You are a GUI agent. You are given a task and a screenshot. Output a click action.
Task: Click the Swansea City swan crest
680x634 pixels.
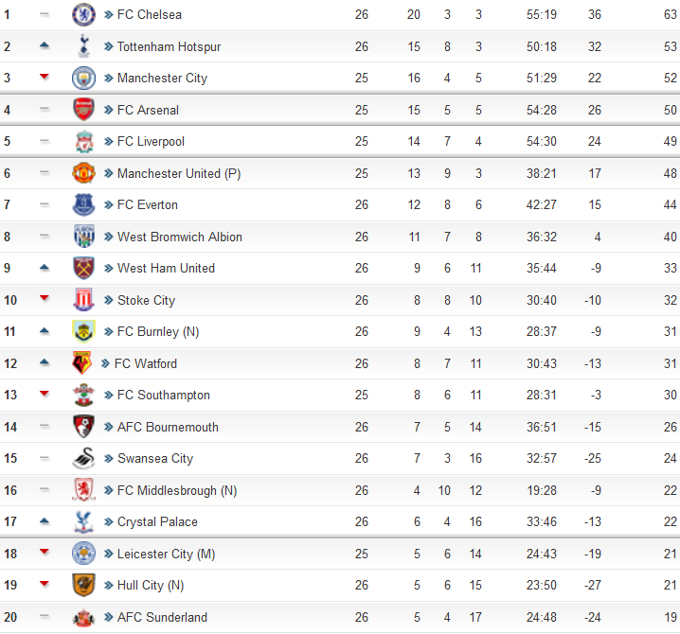coord(83,459)
